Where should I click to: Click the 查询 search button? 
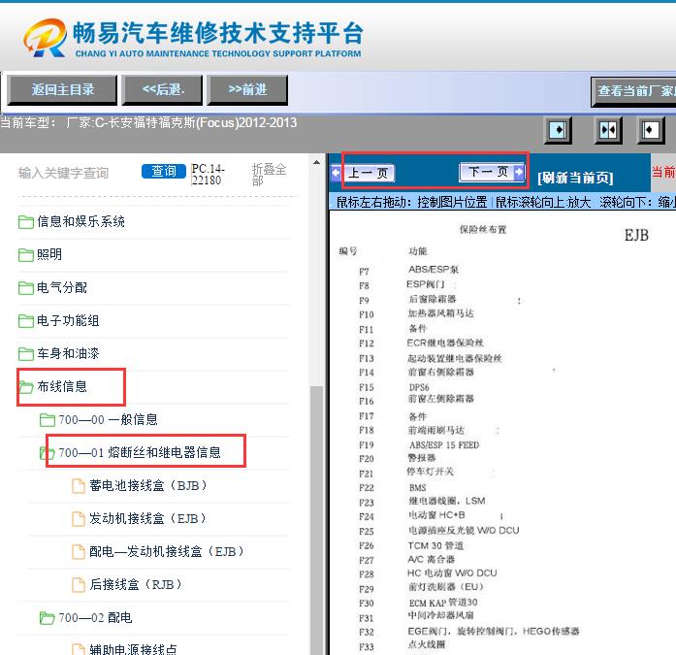pyautogui.click(x=163, y=171)
